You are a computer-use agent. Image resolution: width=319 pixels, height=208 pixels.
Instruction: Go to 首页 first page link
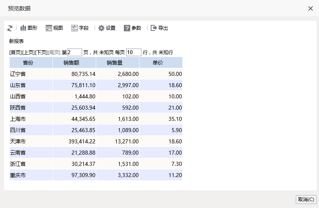point(16,53)
